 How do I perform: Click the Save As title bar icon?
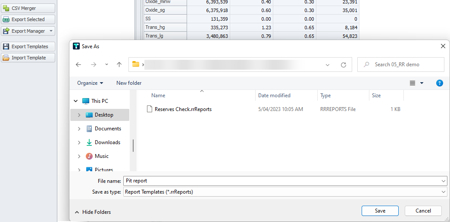(x=76, y=46)
